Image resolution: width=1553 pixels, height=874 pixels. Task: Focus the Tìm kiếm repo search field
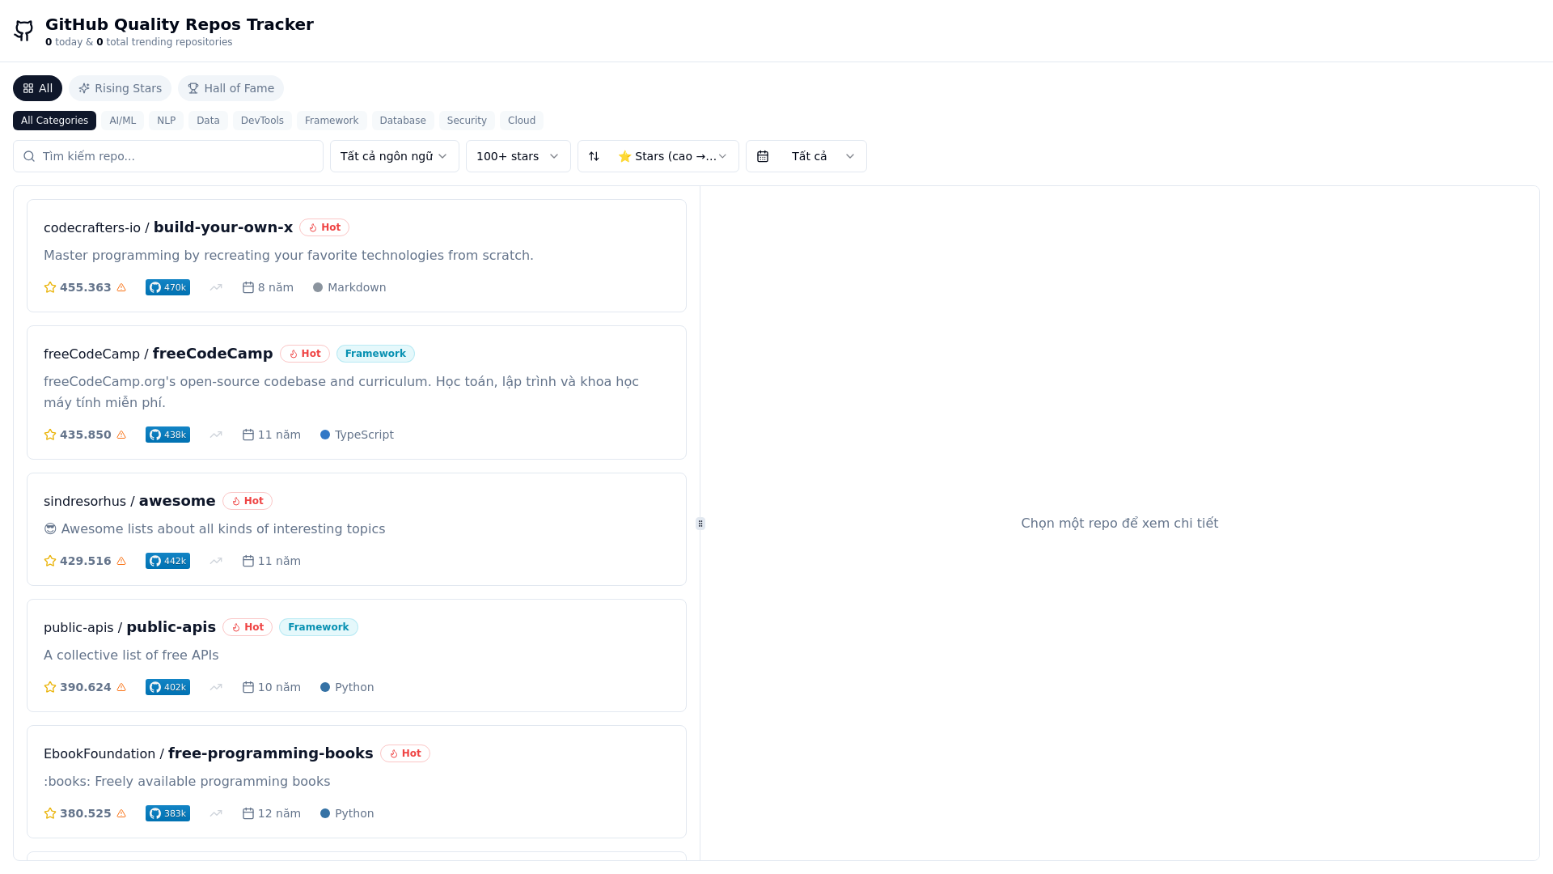coord(168,156)
